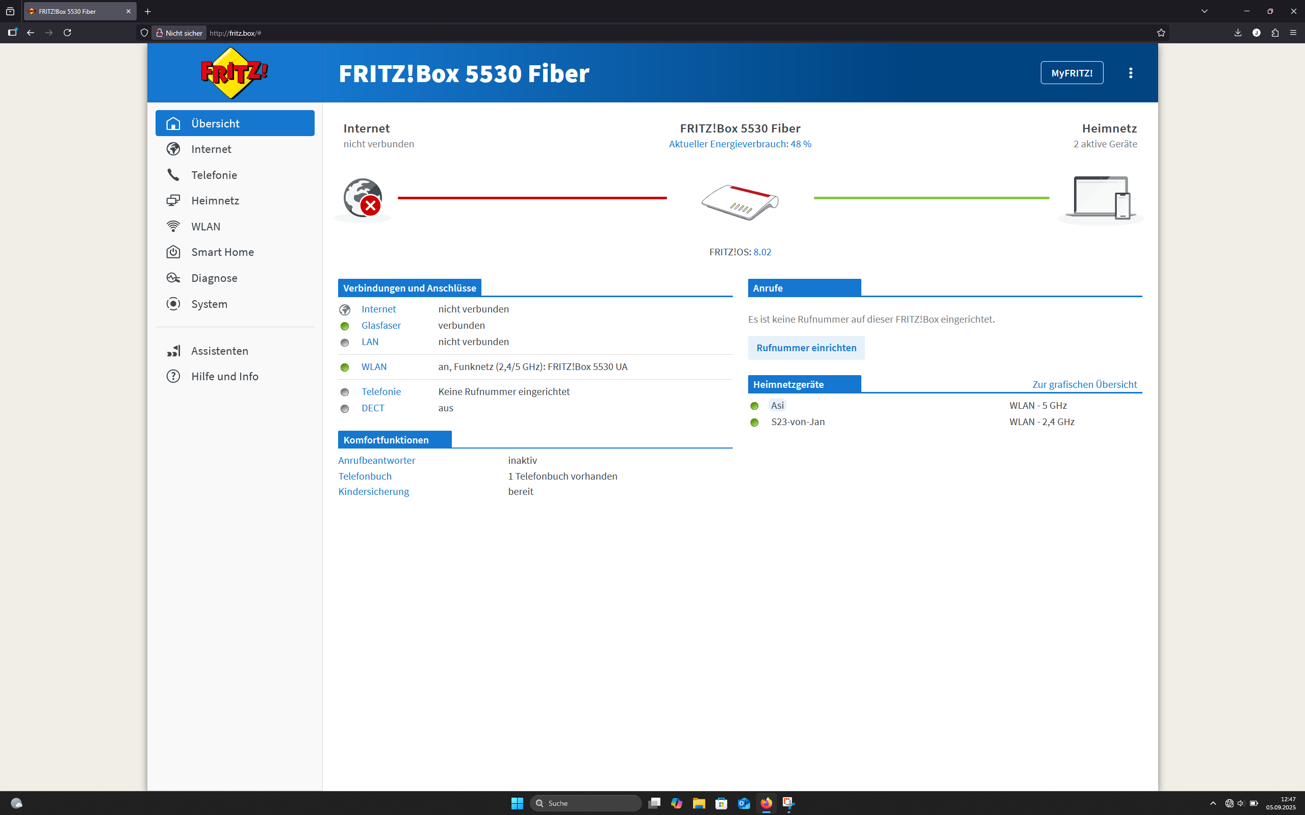1305x815 pixels.
Task: Open the Telefonie menu
Action: click(x=235, y=175)
